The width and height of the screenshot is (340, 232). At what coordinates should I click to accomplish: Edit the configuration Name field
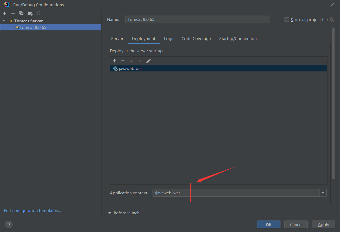coord(197,19)
